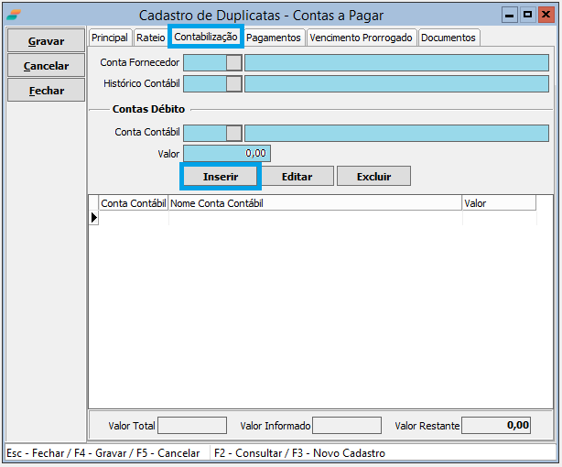Show the Documentos tab
Image resolution: width=562 pixels, height=467 pixels.
coord(449,38)
